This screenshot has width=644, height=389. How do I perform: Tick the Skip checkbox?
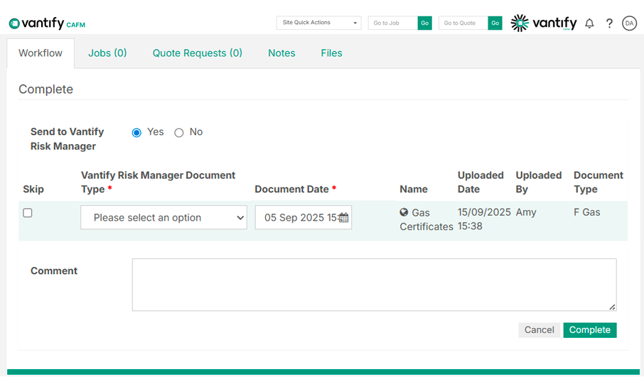[x=28, y=213]
